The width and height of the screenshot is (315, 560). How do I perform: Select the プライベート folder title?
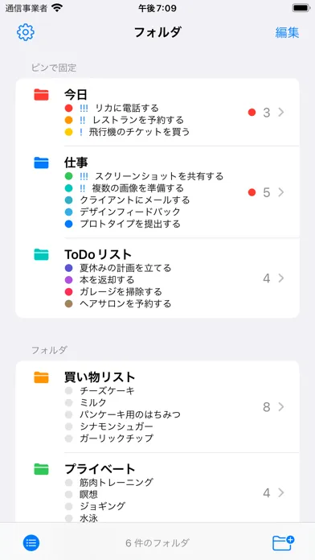pyautogui.click(x=100, y=468)
